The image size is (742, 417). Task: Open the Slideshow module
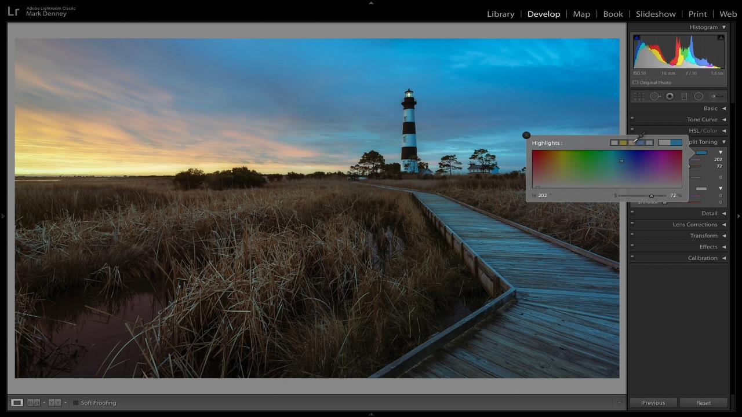coord(656,14)
